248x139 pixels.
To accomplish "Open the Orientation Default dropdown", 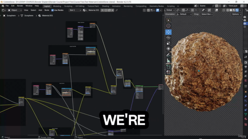I will (x=184, y=14).
